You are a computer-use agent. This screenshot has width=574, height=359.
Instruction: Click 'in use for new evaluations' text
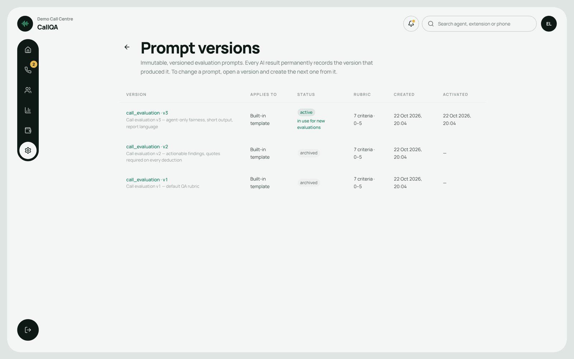coord(311,124)
